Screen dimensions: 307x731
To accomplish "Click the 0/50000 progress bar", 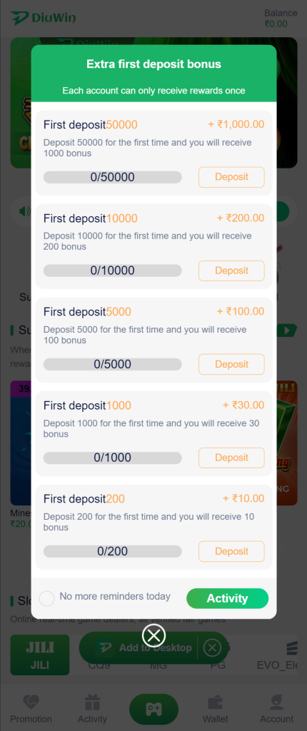I will [x=112, y=177].
